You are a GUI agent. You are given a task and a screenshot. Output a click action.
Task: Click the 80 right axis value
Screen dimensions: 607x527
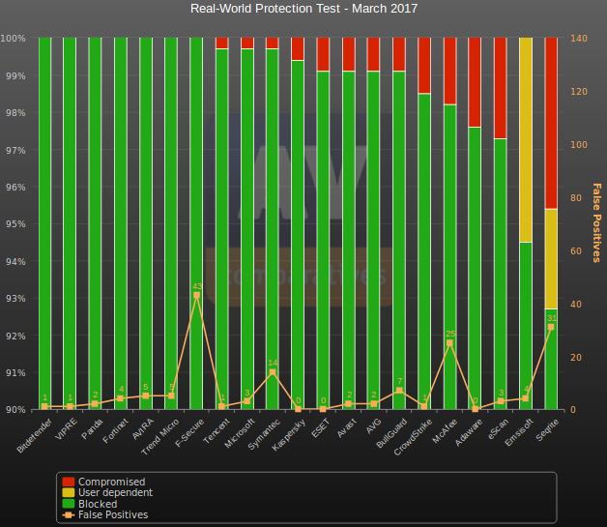coord(576,198)
